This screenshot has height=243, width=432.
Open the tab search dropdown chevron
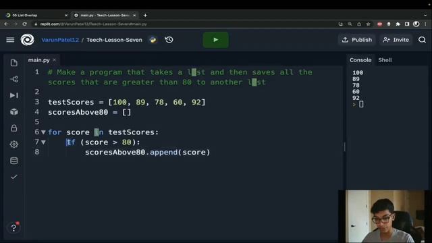[x=425, y=16]
